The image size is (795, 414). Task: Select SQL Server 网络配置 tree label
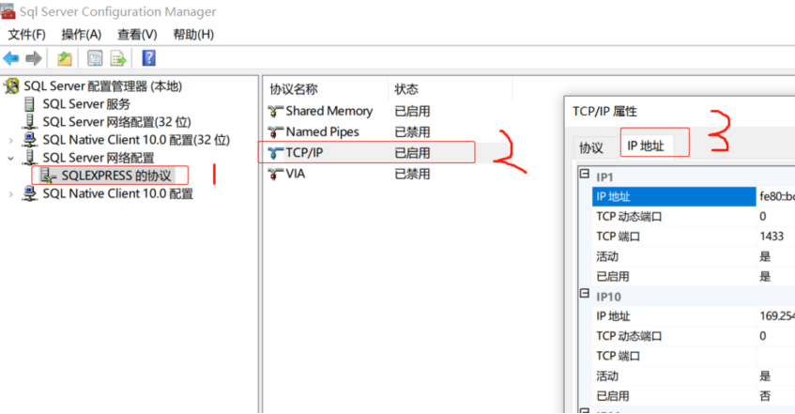coord(99,158)
